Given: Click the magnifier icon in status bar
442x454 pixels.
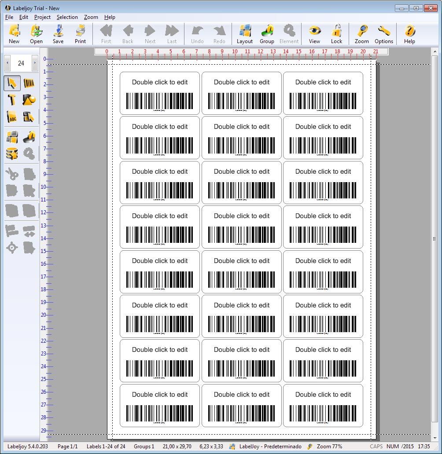Looking at the screenshot, I should coord(310,447).
